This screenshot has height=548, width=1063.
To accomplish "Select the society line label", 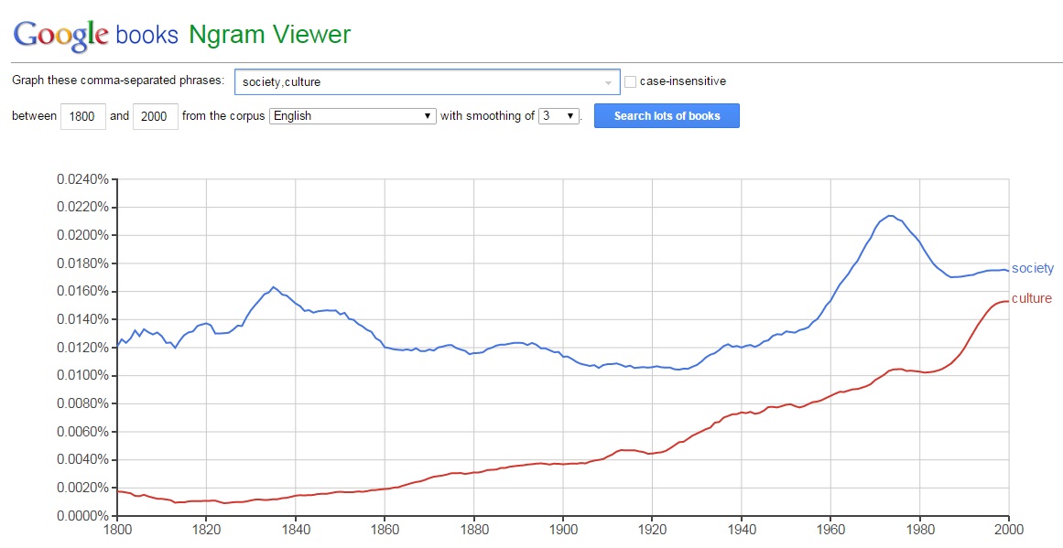I will coord(1032,269).
